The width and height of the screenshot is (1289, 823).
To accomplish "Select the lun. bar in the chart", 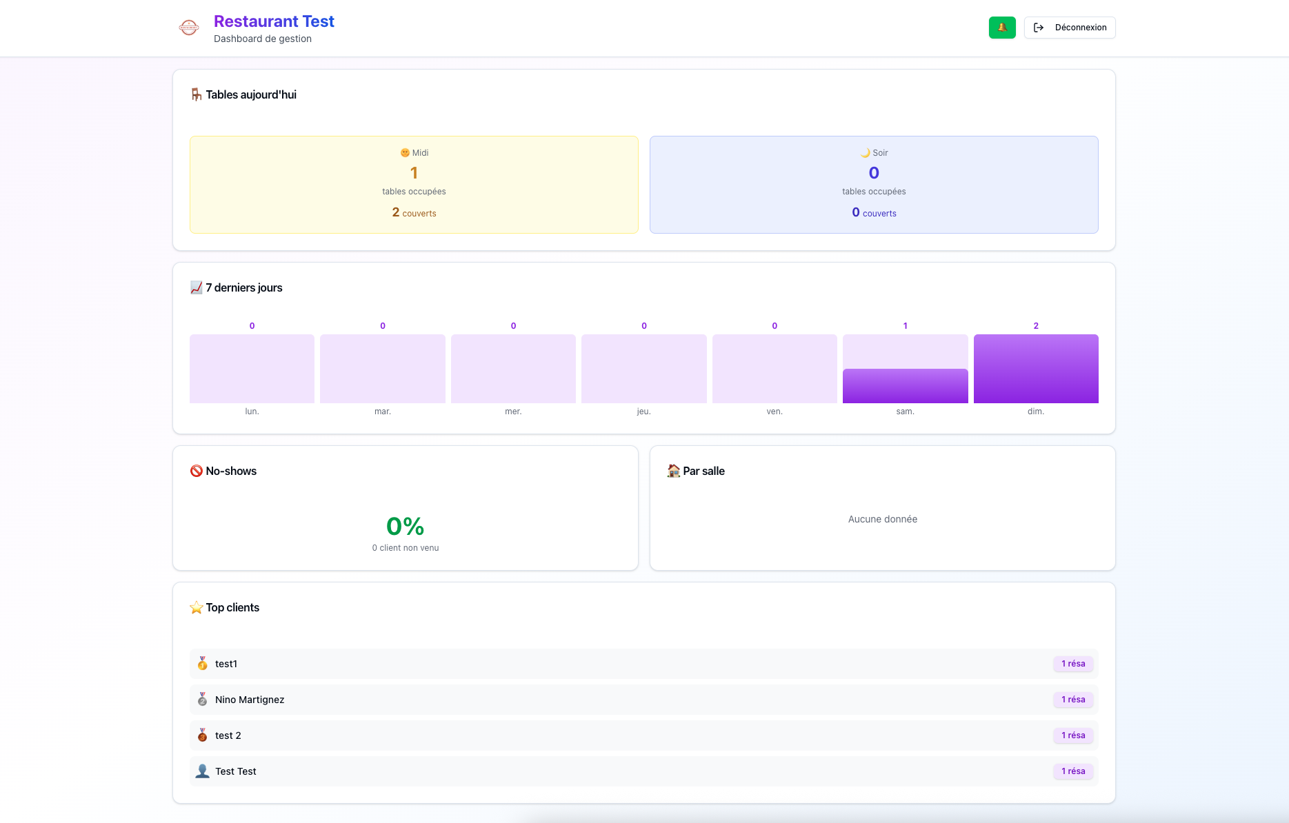I will click(252, 369).
